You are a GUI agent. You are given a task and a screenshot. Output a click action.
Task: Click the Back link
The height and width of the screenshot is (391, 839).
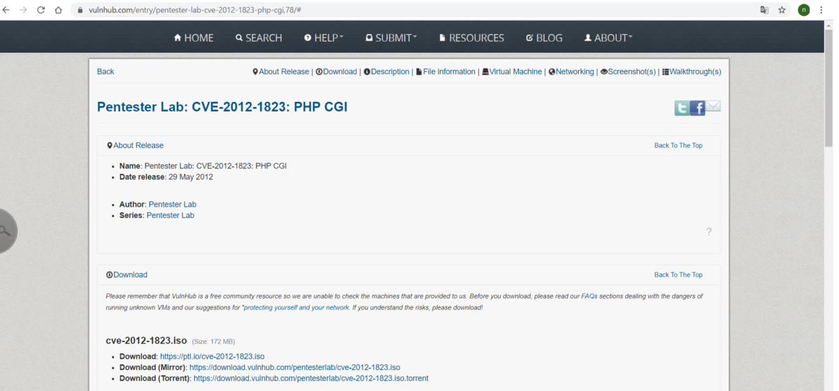pyautogui.click(x=106, y=71)
